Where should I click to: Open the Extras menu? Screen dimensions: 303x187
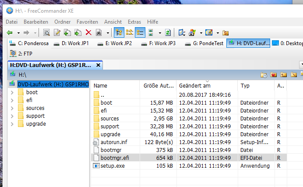[x=134, y=22]
